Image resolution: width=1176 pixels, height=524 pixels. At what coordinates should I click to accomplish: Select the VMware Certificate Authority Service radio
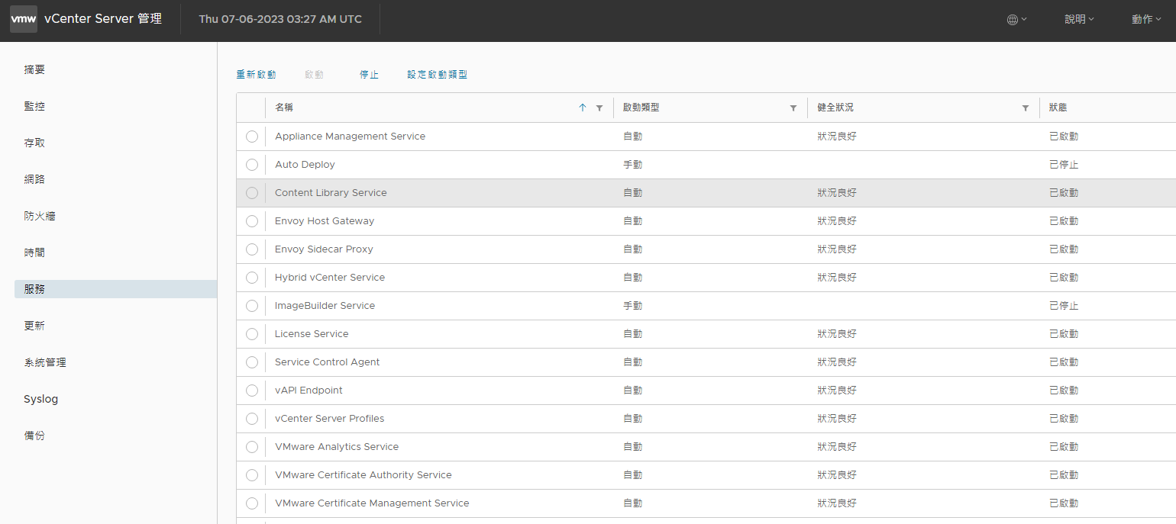252,475
